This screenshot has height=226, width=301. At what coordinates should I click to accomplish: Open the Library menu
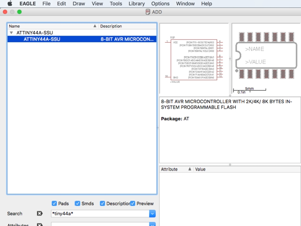(x=136, y=4)
